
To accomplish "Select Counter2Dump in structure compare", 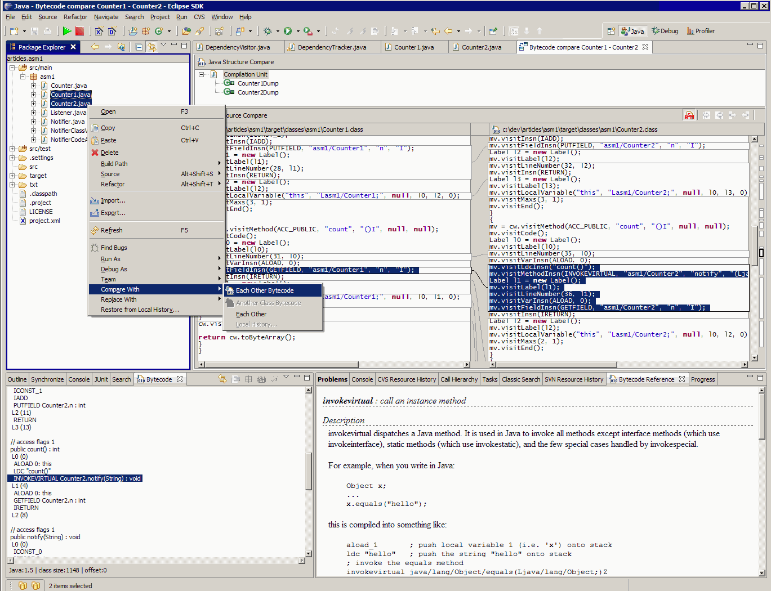I will pos(257,92).
